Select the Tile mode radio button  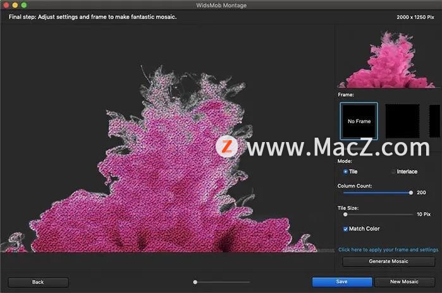pos(345,172)
